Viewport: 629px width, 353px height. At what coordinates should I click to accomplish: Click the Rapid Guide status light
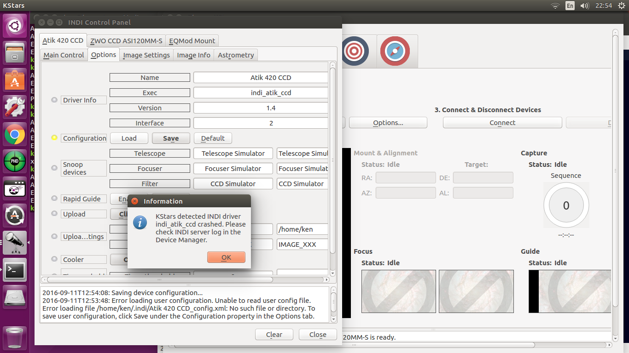pyautogui.click(x=54, y=199)
